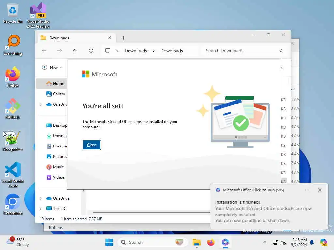The image size is (334, 250).
Task: Click the This PC monitor icon in address bar
Action: click(x=108, y=50)
